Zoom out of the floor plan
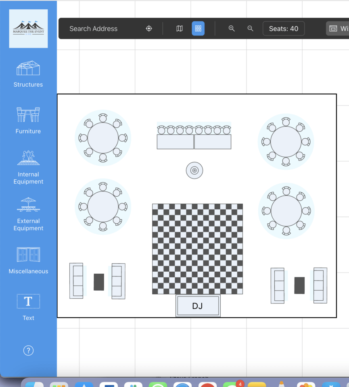Viewport: 349px width, 387px height. pyautogui.click(x=250, y=29)
